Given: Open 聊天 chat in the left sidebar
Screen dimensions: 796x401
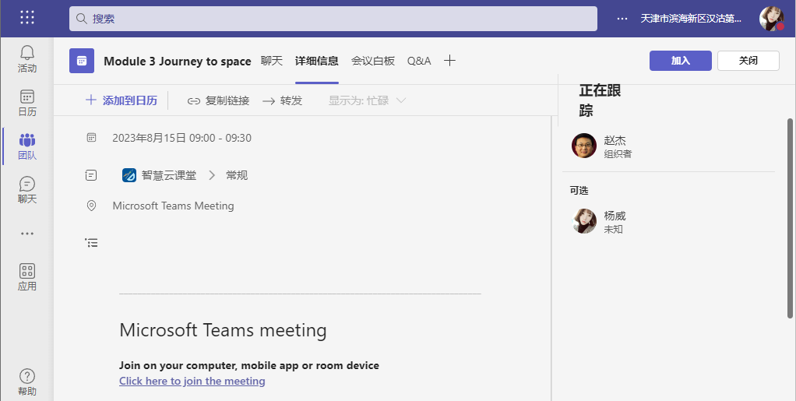Looking at the screenshot, I should [x=27, y=190].
